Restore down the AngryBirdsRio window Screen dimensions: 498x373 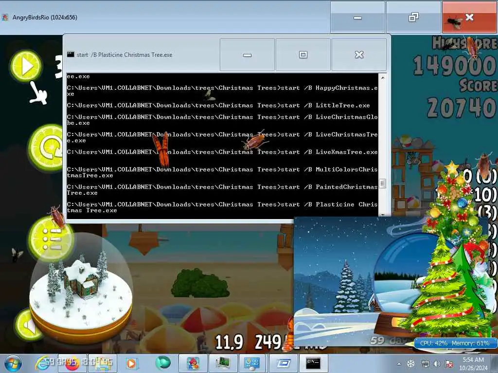pyautogui.click(x=413, y=17)
